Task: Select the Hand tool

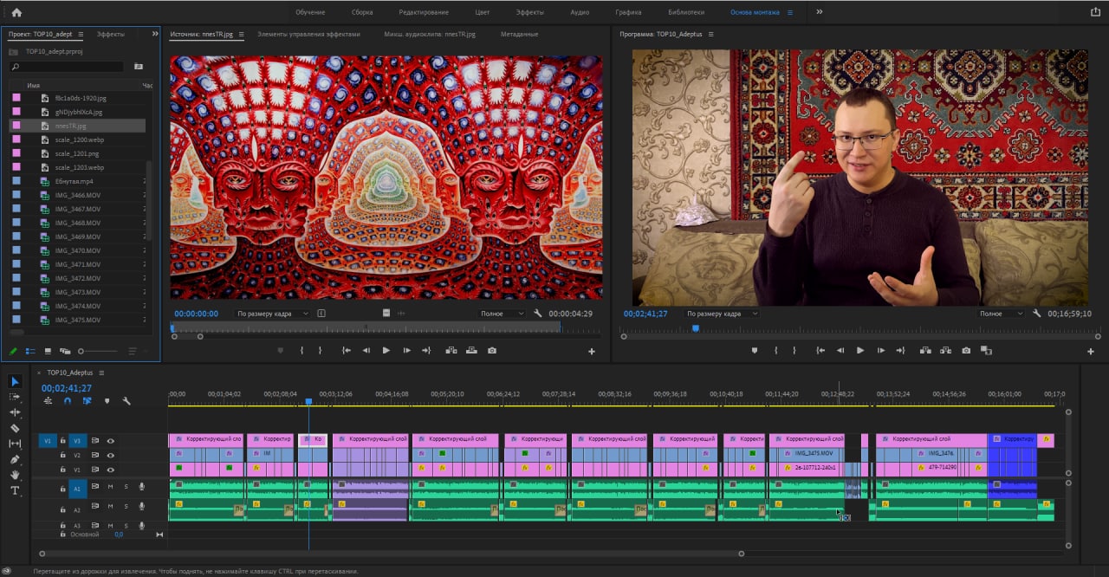Action: (15, 475)
